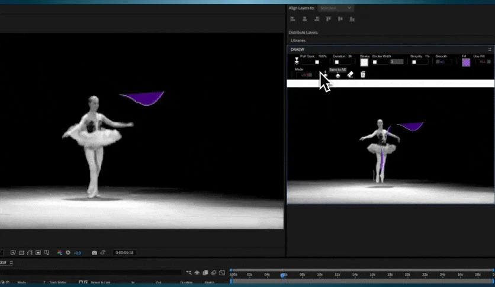
Task: Click the Parent & Link column header
Action: click(x=101, y=283)
